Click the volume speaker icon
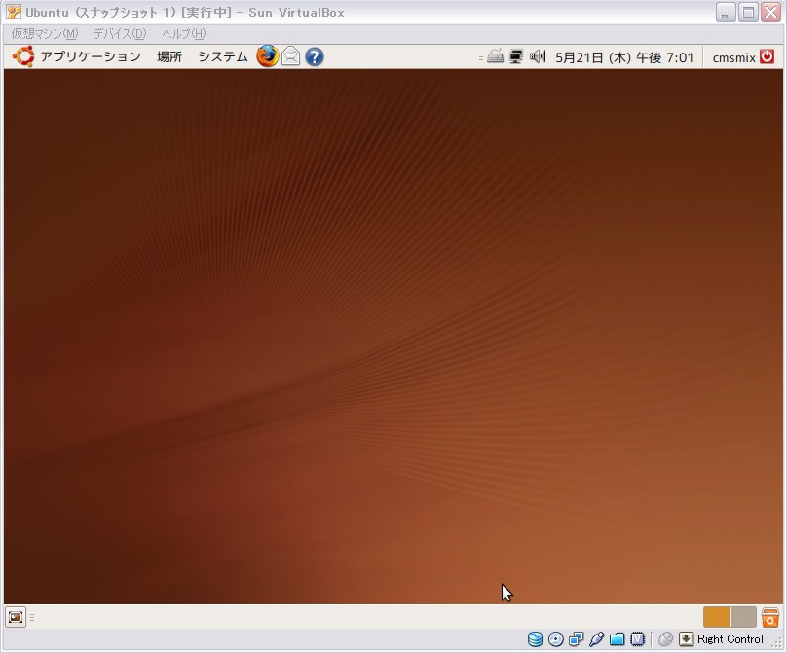This screenshot has height=653, width=787. pos(538,56)
